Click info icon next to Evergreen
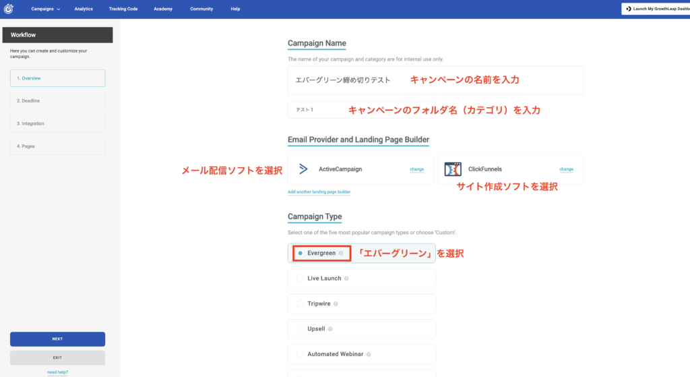Viewport: 690px width, 377px height. [341, 253]
